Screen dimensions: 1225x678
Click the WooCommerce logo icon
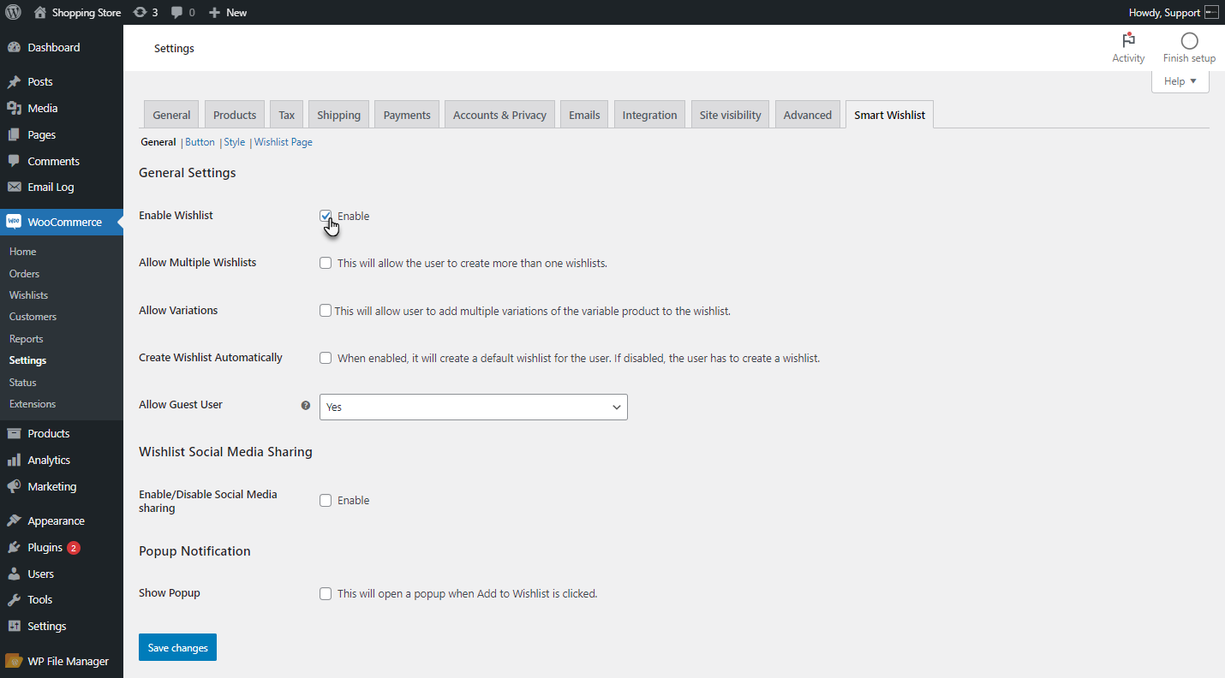pyautogui.click(x=14, y=222)
